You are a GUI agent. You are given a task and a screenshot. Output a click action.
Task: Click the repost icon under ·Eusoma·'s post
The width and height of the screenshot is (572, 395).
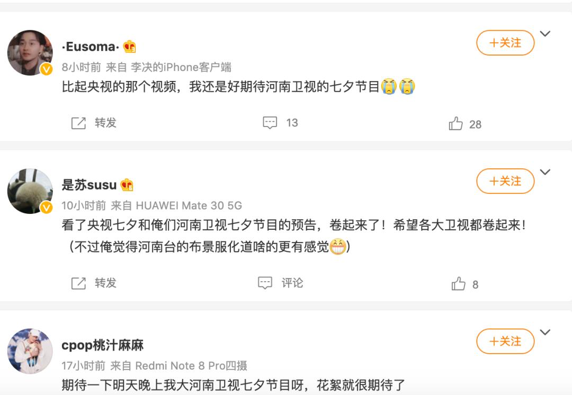click(78, 123)
